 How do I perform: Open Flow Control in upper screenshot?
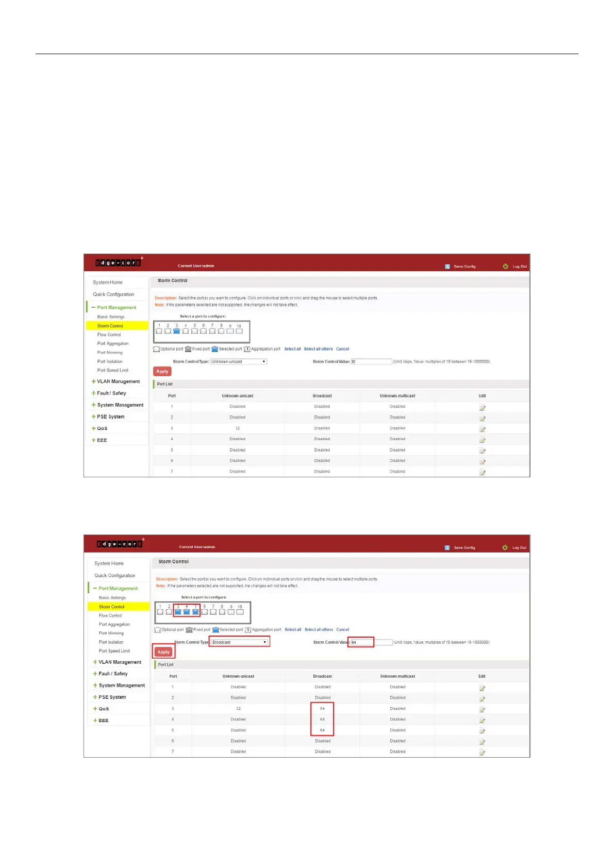109,335
